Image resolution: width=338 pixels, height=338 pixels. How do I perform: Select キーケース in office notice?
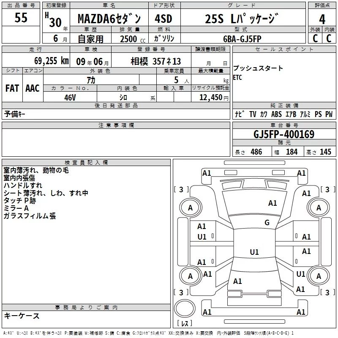[22, 316]
